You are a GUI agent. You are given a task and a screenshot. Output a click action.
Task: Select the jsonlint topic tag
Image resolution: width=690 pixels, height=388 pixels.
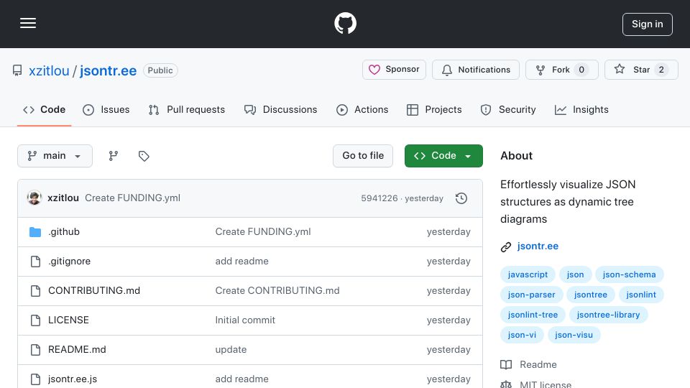pos(641,295)
